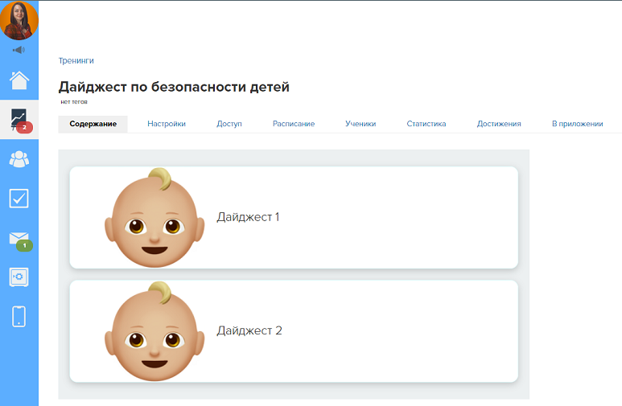Screen dimensions: 622x406
Task: Open the mail messages icon in sidebar
Action: tap(19, 238)
